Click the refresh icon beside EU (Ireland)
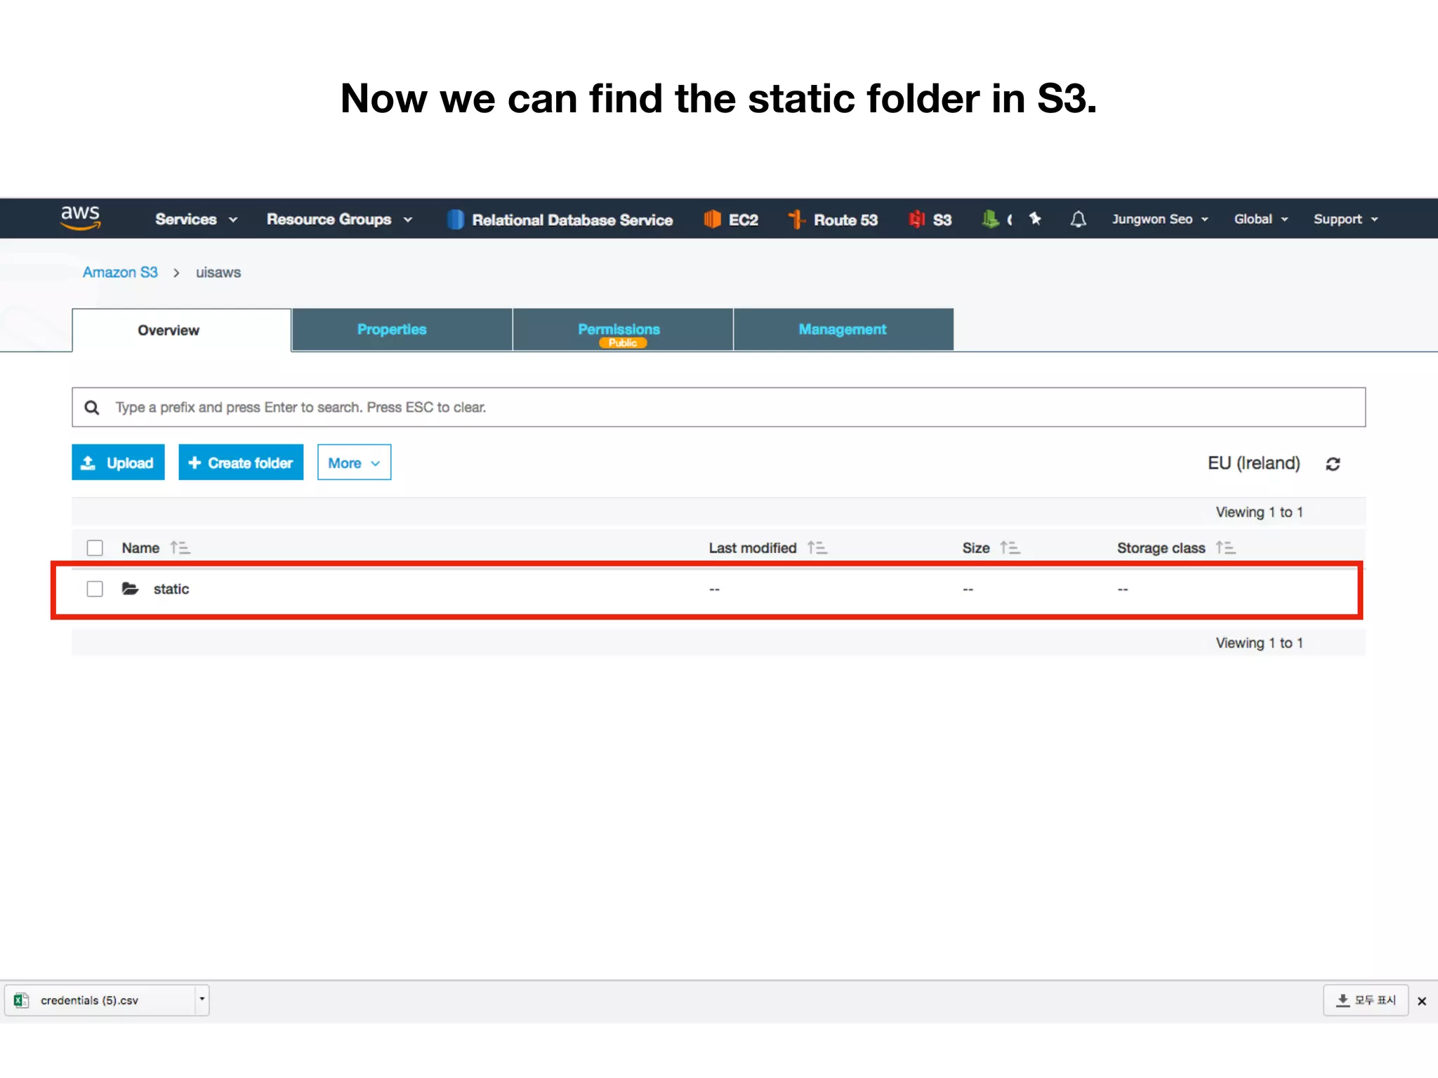The height and width of the screenshot is (1078, 1438). point(1333,464)
